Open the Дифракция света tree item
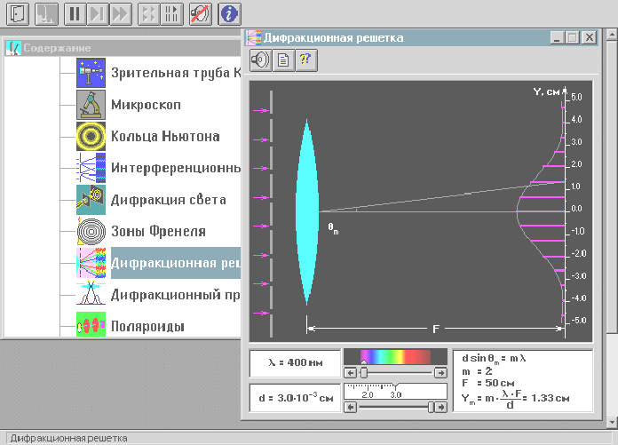This screenshot has width=618, height=445. pos(169,200)
